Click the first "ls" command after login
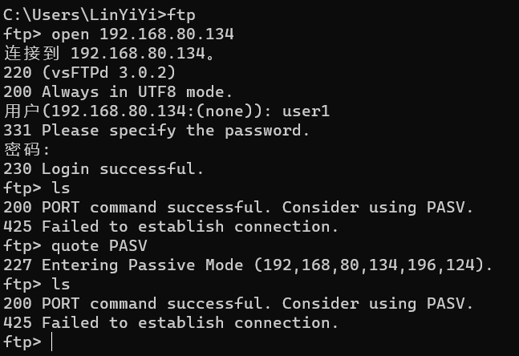The height and width of the screenshot is (356, 519). 61,188
